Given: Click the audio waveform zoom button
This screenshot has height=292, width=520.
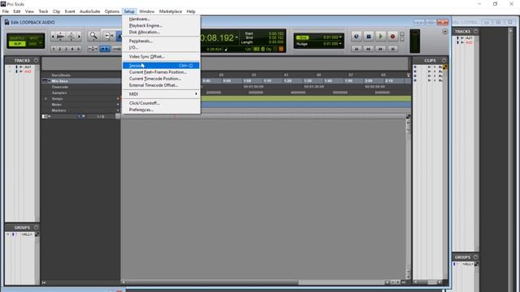Looking at the screenshot, I should tap(60, 36).
